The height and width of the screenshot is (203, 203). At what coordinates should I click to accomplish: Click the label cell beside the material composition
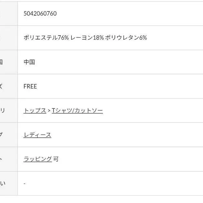tap(6, 38)
